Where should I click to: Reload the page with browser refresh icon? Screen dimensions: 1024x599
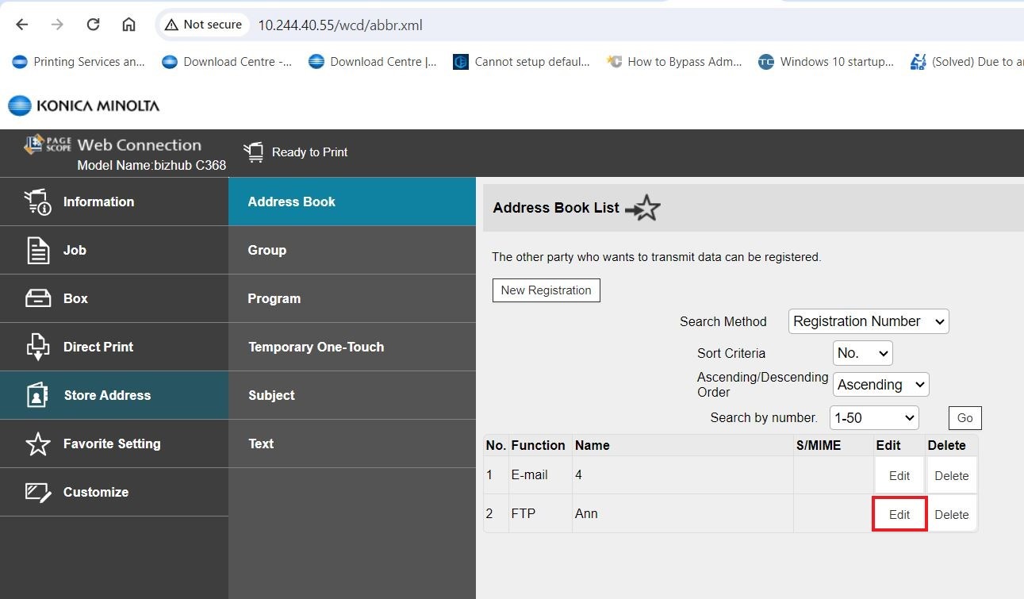(93, 25)
